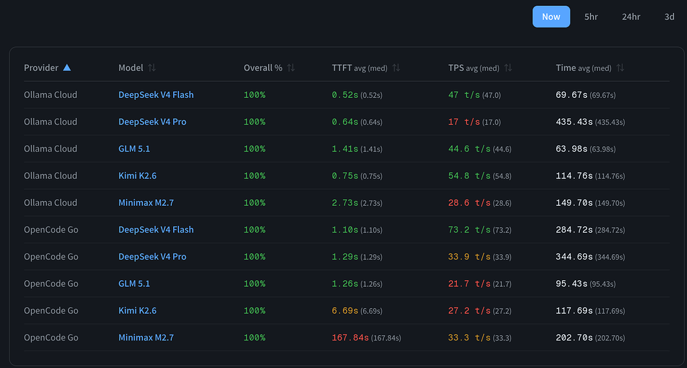
Task: Switch to the 24hr time range
Action: (631, 17)
